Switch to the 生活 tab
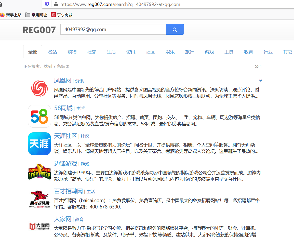 (111, 52)
